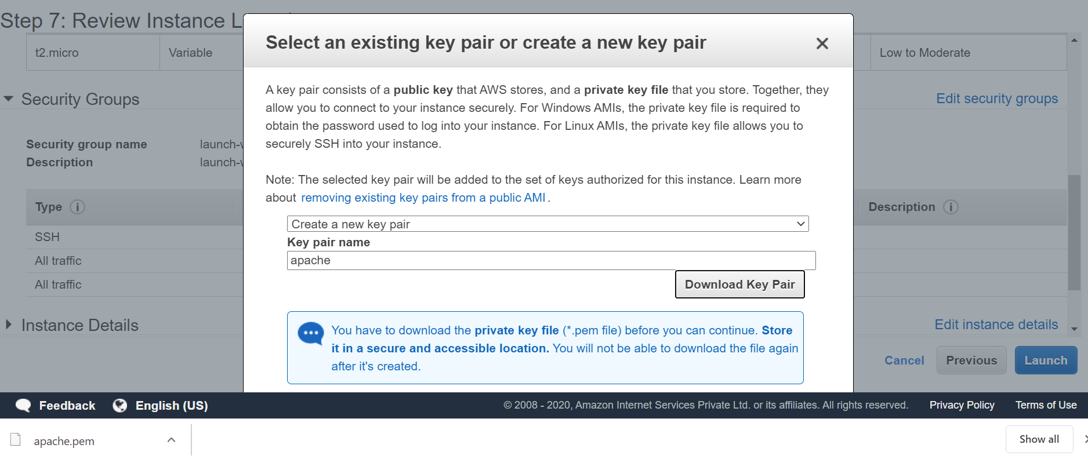Expand the Instance Details section

8,325
